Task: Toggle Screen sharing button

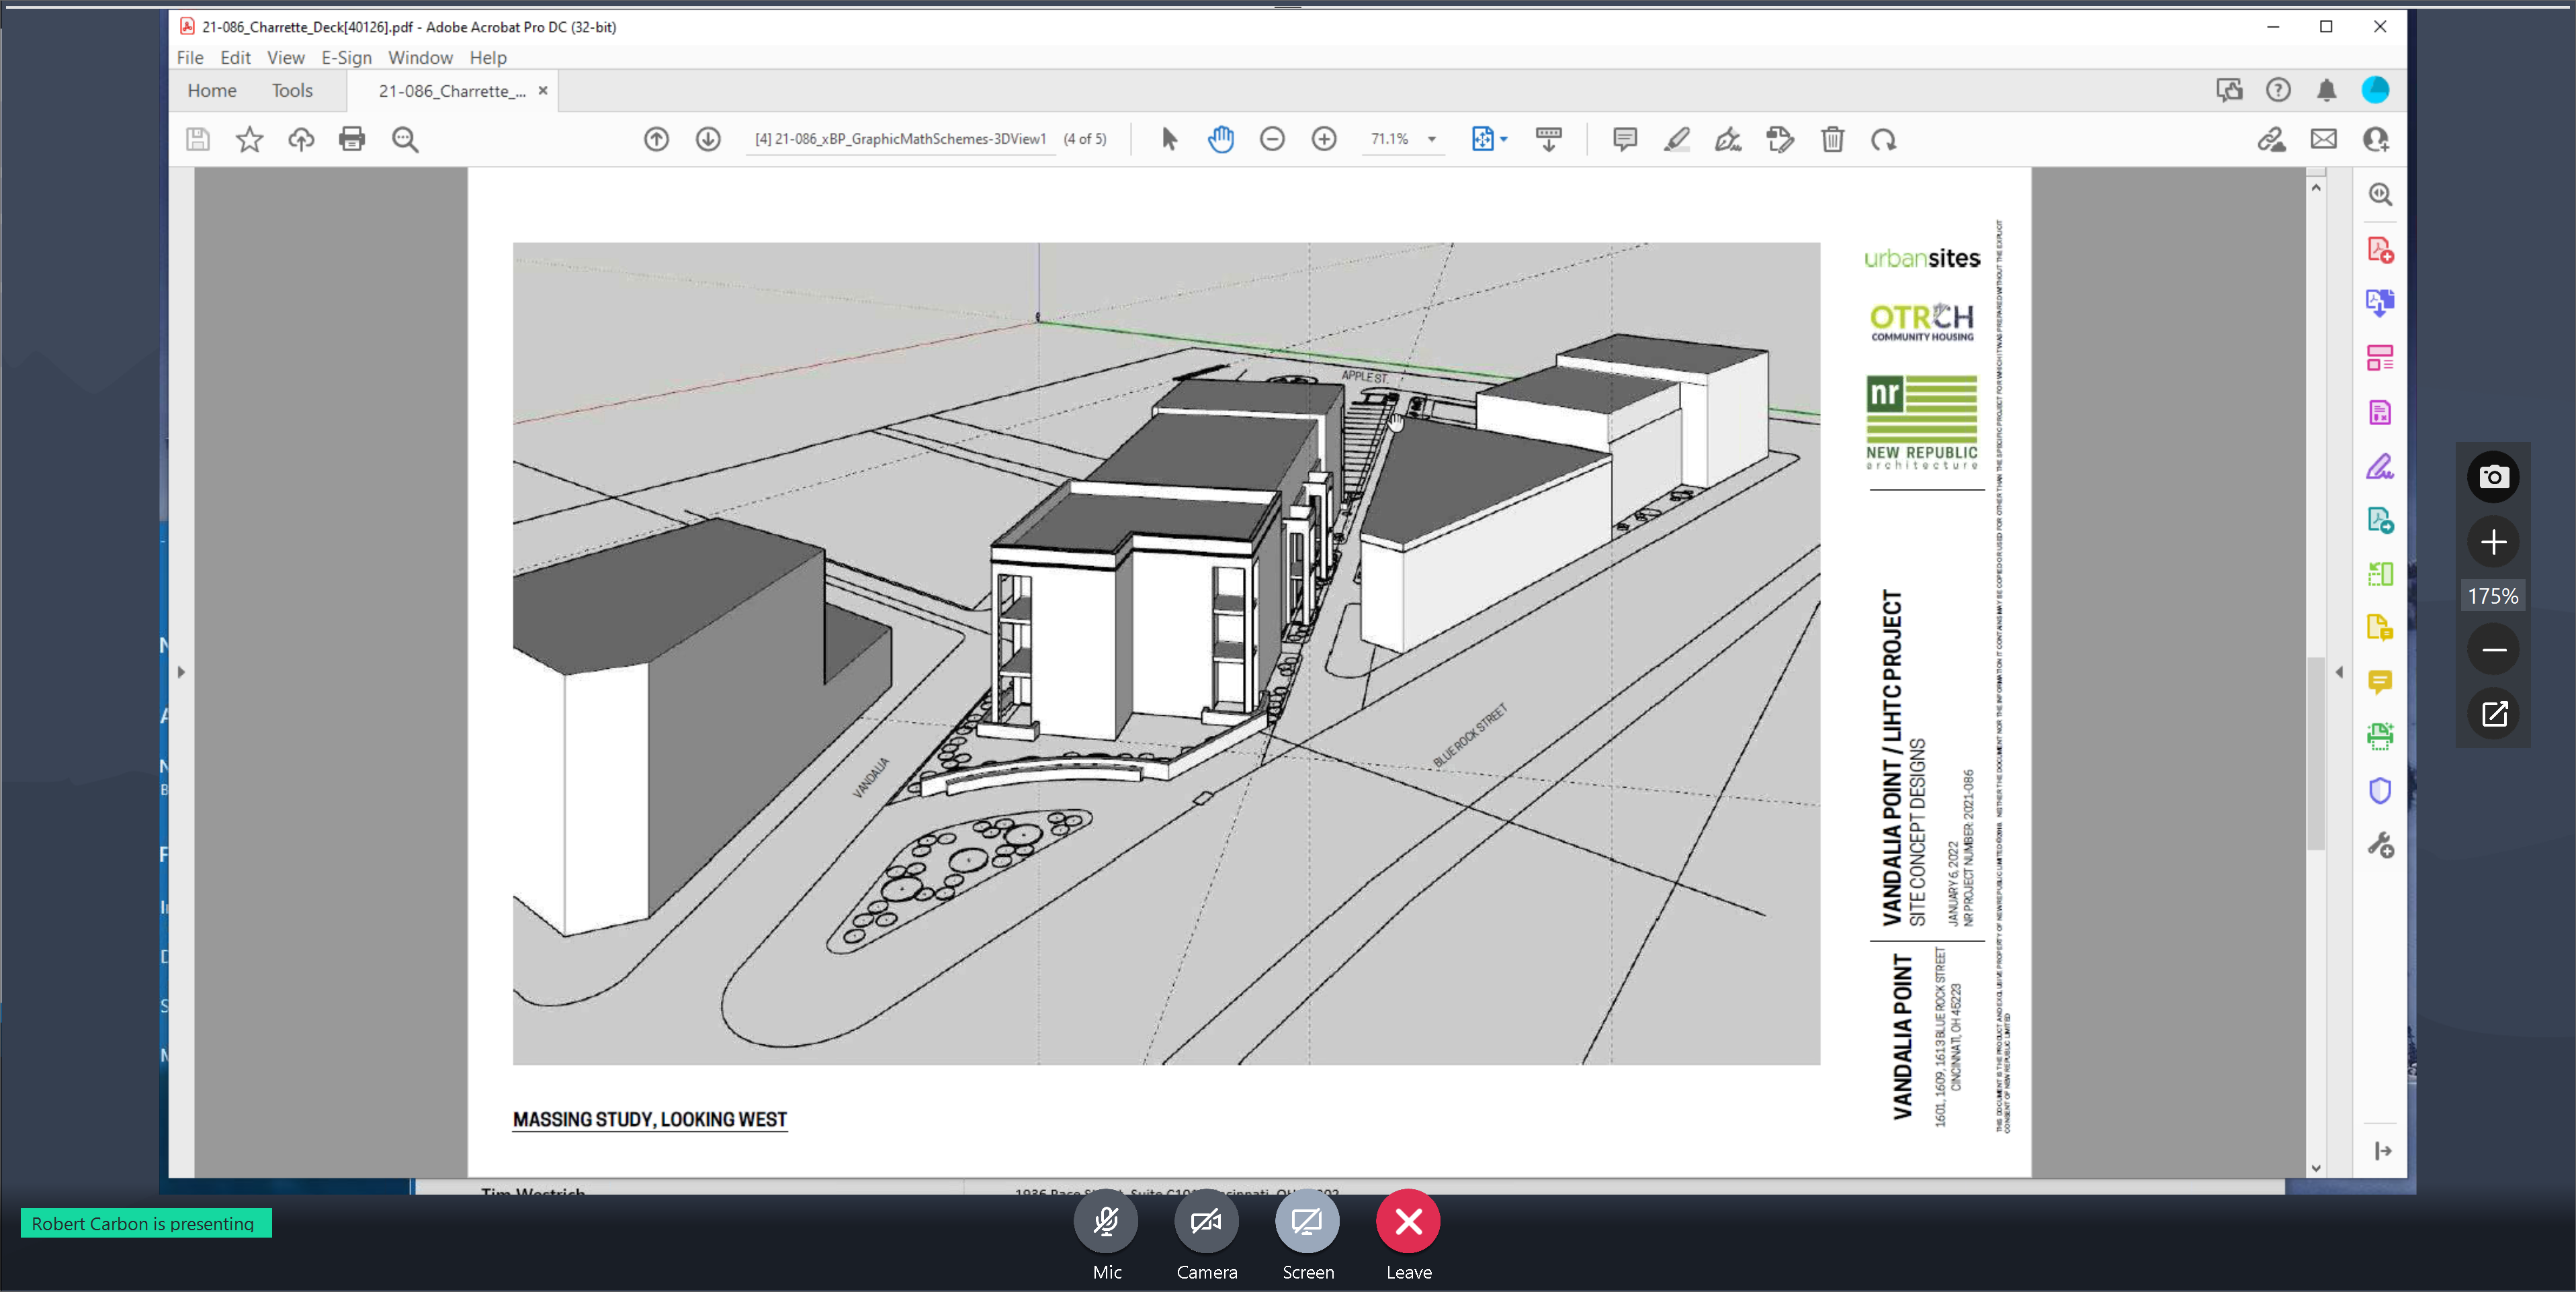Action: 1307,1220
